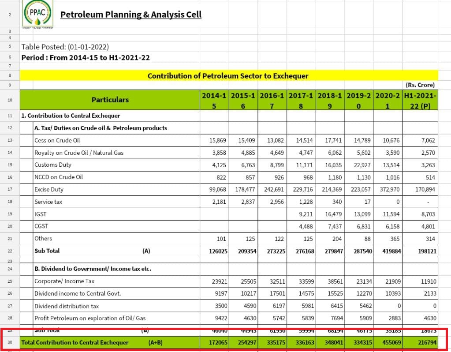Select the '(Rs. Crore)' cell
The width and height of the screenshot is (451, 352).
click(420, 85)
